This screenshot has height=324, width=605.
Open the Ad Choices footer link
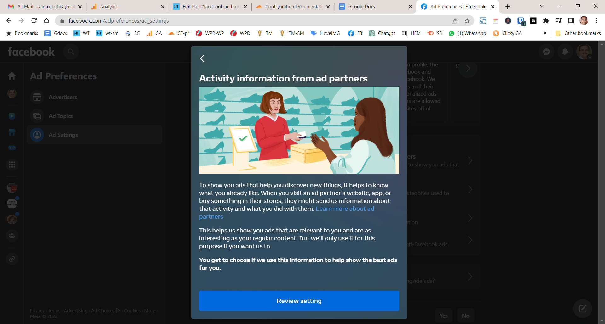[106, 311]
